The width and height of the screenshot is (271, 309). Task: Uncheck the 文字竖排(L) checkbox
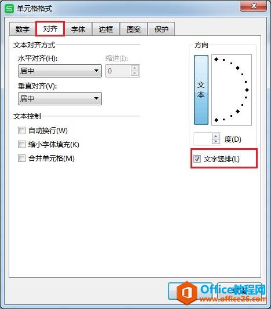pyautogui.click(x=197, y=159)
